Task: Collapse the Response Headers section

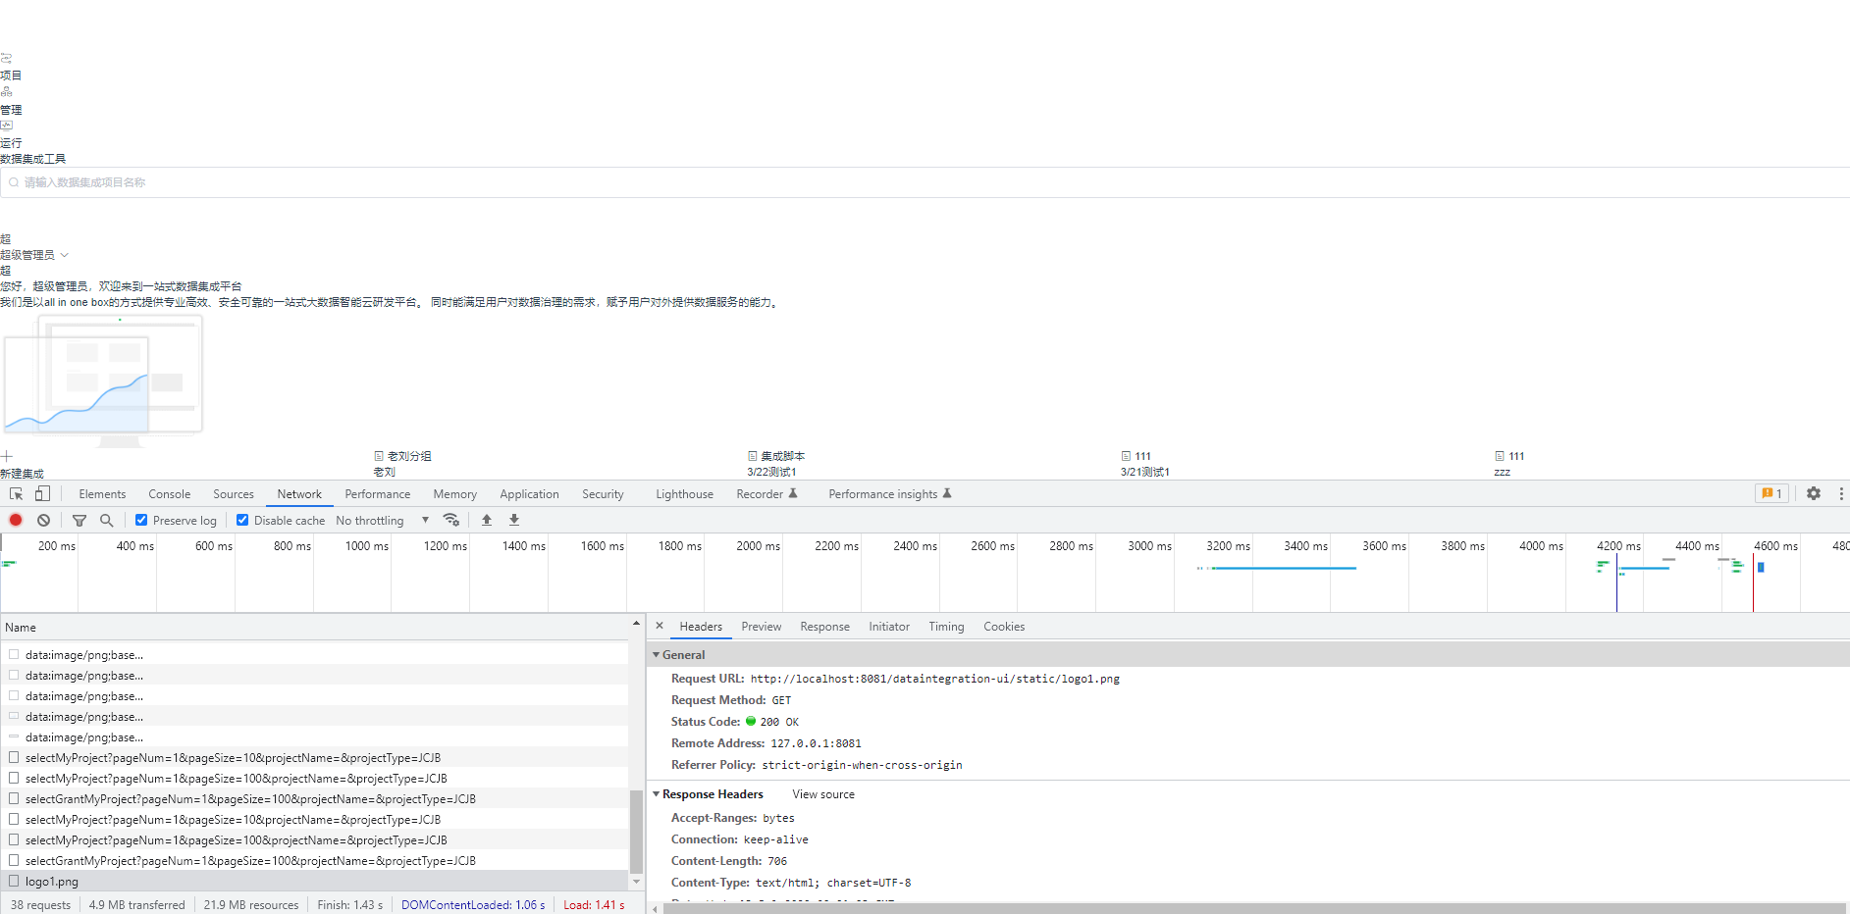Action: point(657,794)
